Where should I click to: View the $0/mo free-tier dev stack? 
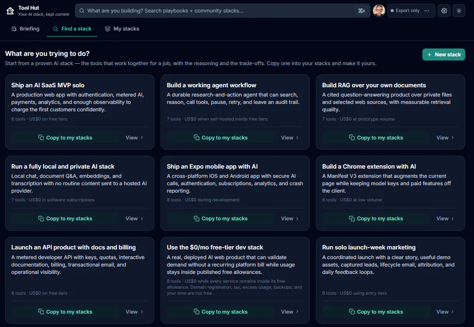(x=290, y=312)
